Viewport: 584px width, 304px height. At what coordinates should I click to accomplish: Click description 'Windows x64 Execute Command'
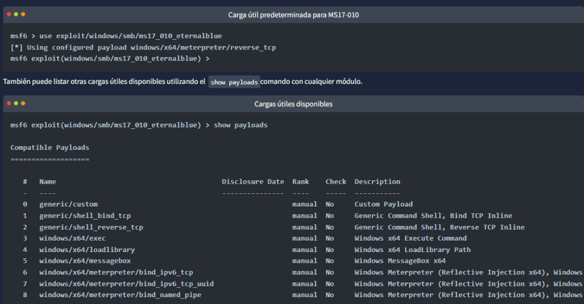coord(411,238)
